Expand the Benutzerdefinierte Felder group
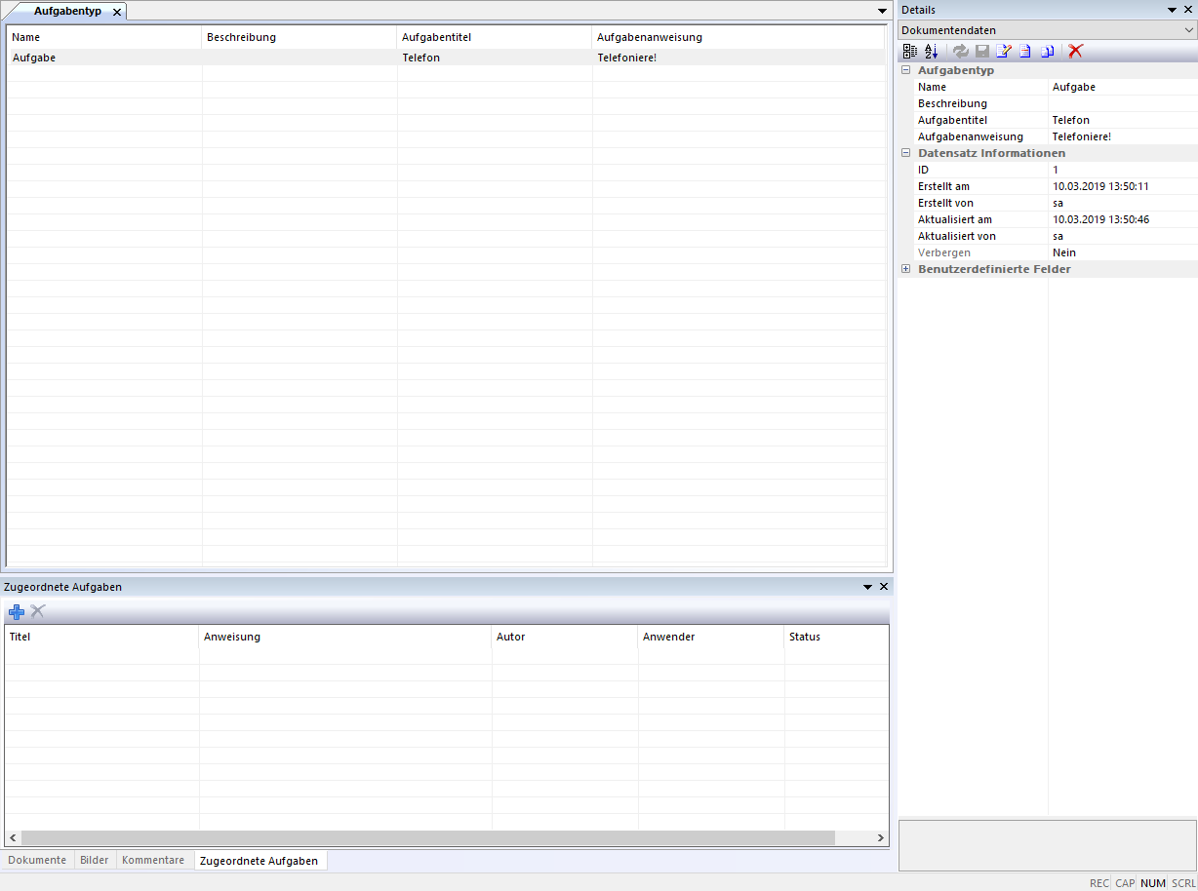1198x891 pixels. pos(905,269)
